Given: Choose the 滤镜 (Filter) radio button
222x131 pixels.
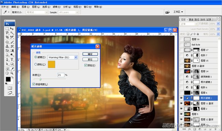Looking at the screenshot, I should (36, 57).
